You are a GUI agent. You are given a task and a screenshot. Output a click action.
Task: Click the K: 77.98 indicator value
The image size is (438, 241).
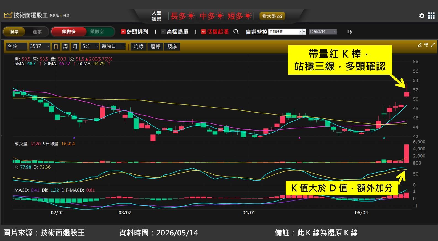tap(23, 167)
